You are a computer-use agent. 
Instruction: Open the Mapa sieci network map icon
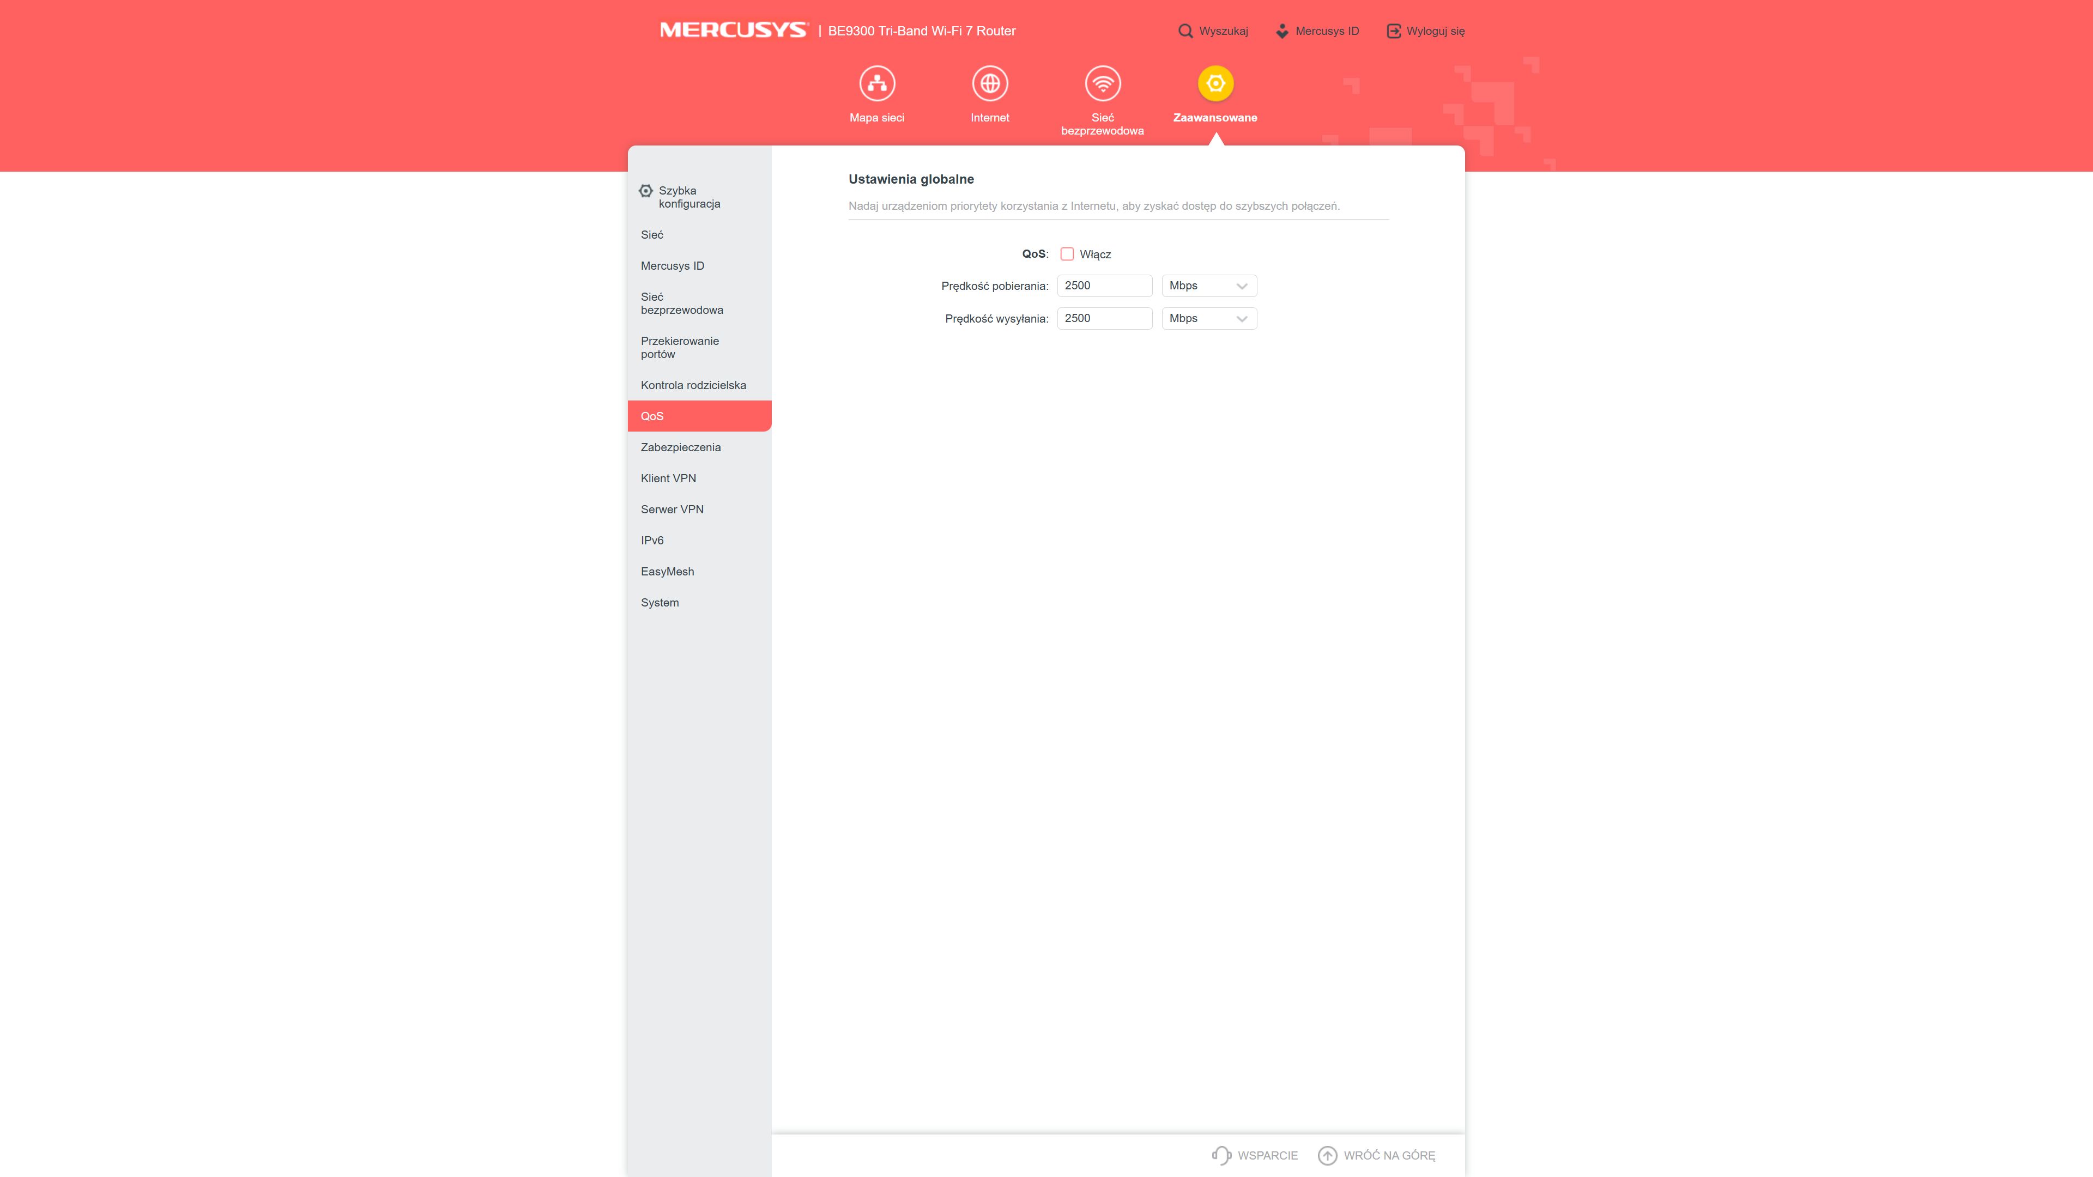pyautogui.click(x=876, y=83)
